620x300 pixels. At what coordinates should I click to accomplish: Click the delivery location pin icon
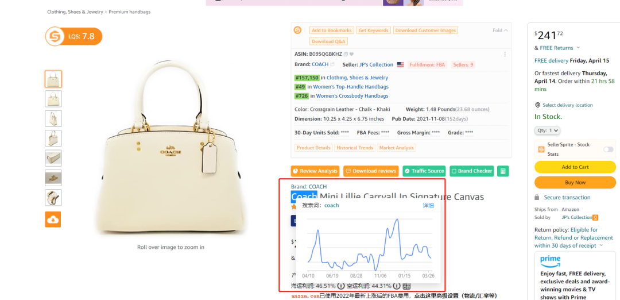[x=537, y=105]
